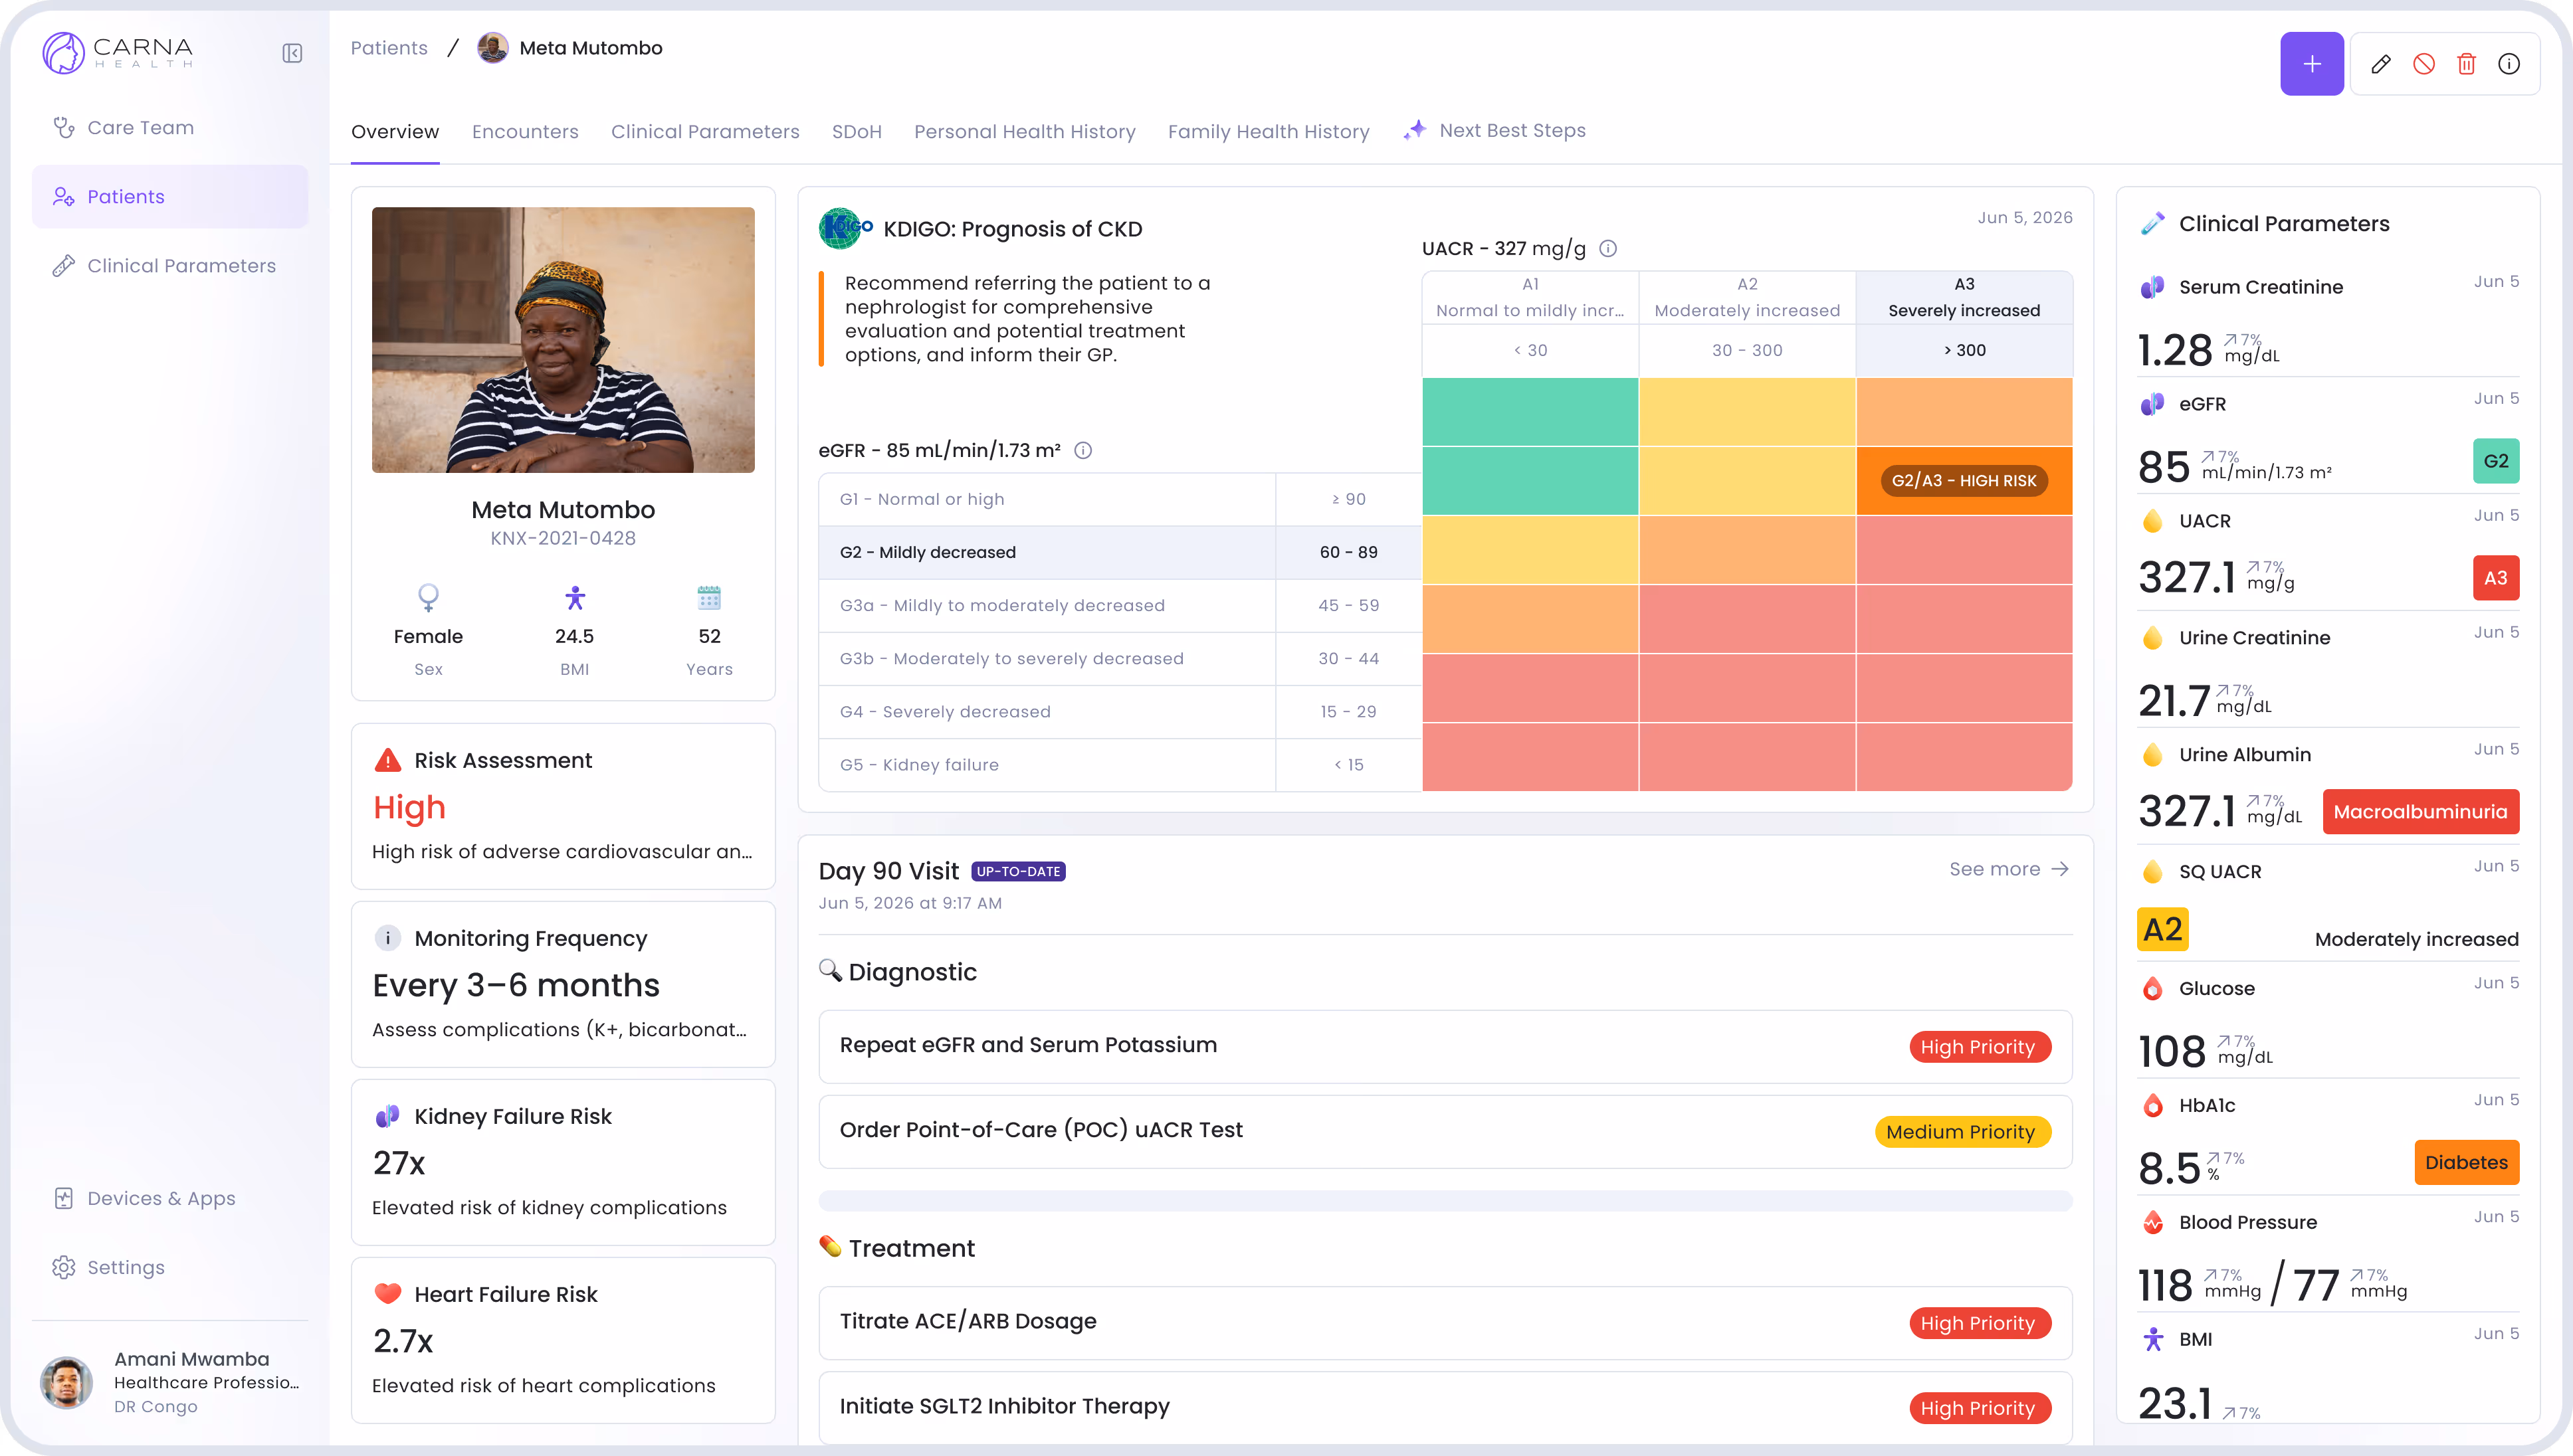Click the UACR droplet icon
2573x1456 pixels.
pyautogui.click(x=2152, y=521)
